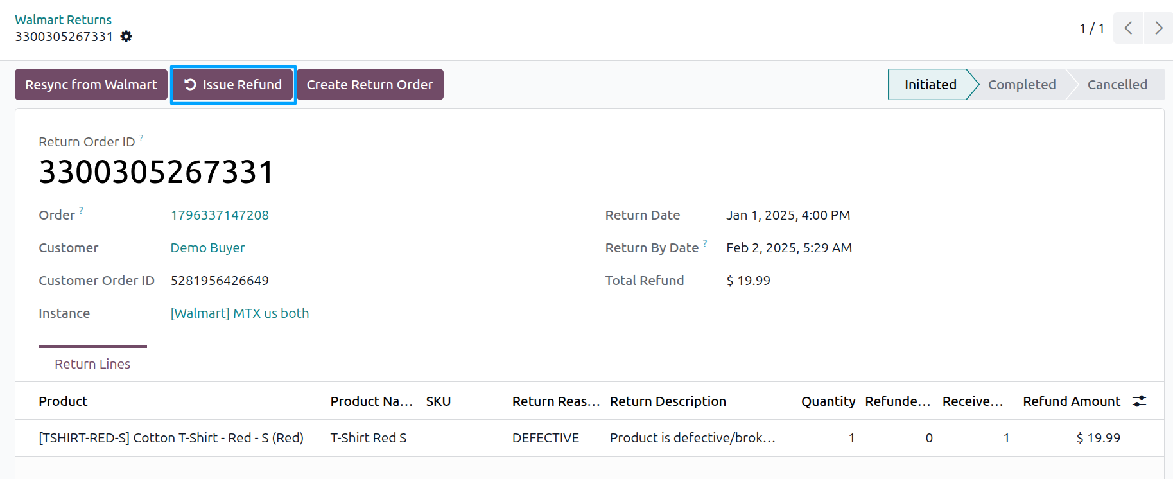Sort by Received column header
Image resolution: width=1173 pixels, height=479 pixels.
pos(973,401)
